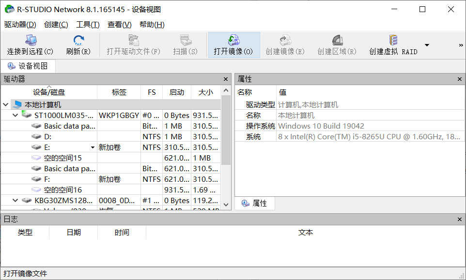The height and width of the screenshot is (280, 466).
Task: Select the 系统 Intel Core CPU property row
Action: pos(350,137)
